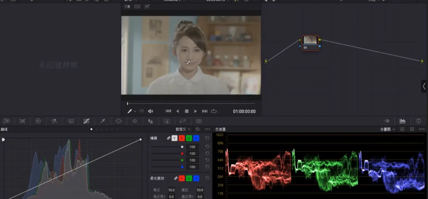Play the clip in reverse
Image resolution: width=428 pixels, height=199 pixels.
[x=178, y=111]
